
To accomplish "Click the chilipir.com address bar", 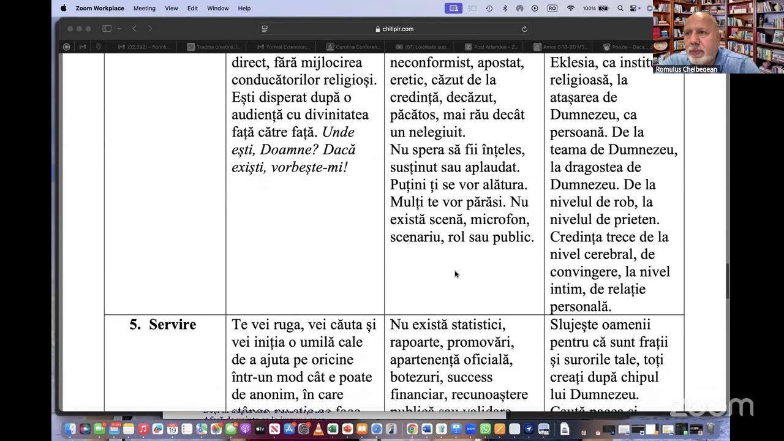I will click(394, 29).
